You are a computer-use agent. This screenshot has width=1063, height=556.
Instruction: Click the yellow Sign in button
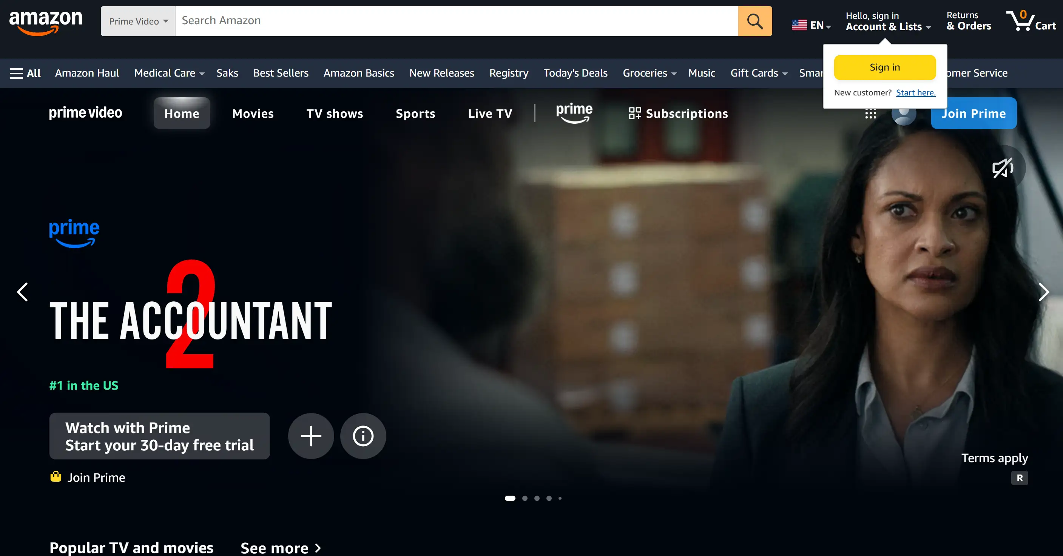coord(885,67)
